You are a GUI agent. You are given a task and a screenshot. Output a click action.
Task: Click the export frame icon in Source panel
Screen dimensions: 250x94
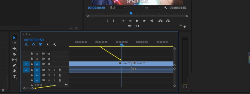click(x=77, y=28)
